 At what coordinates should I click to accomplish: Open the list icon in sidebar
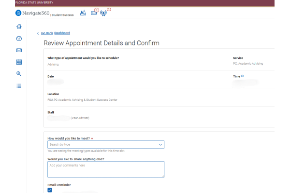(19, 86)
